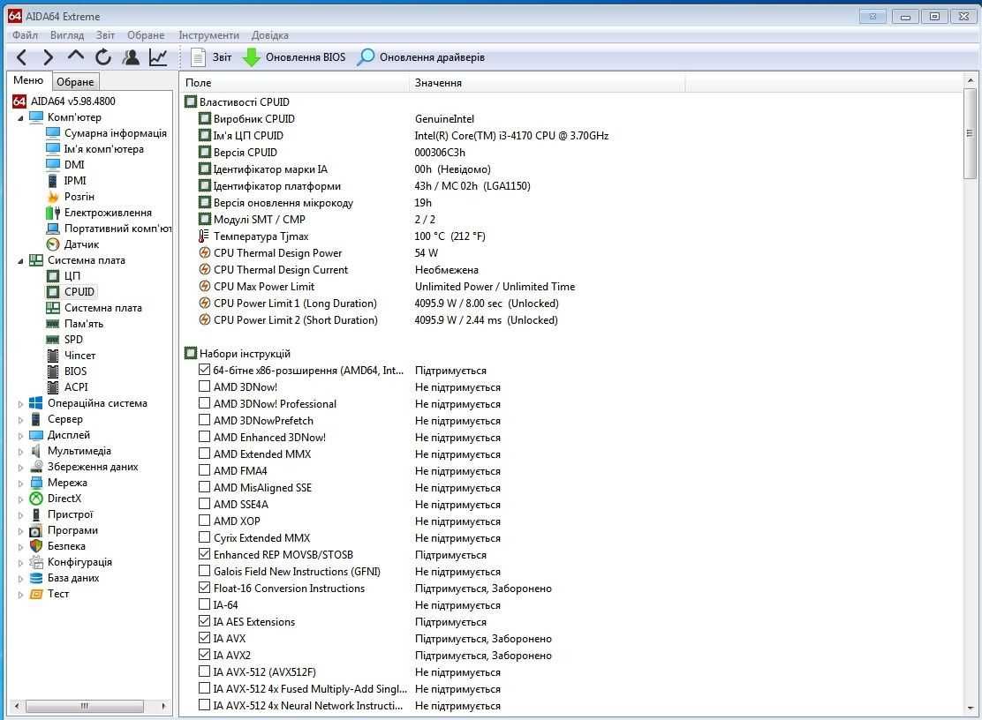Screen dimensions: 982x720
Task: Expand the DirectX tree node
Action: click(x=20, y=499)
